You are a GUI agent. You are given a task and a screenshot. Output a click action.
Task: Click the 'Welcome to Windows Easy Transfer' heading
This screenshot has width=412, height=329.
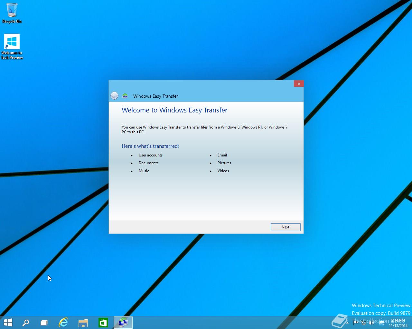(x=174, y=110)
